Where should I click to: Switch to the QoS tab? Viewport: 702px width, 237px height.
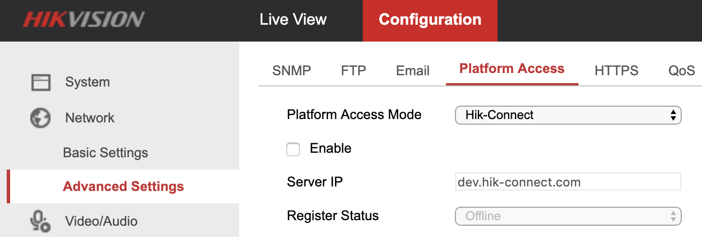click(681, 71)
